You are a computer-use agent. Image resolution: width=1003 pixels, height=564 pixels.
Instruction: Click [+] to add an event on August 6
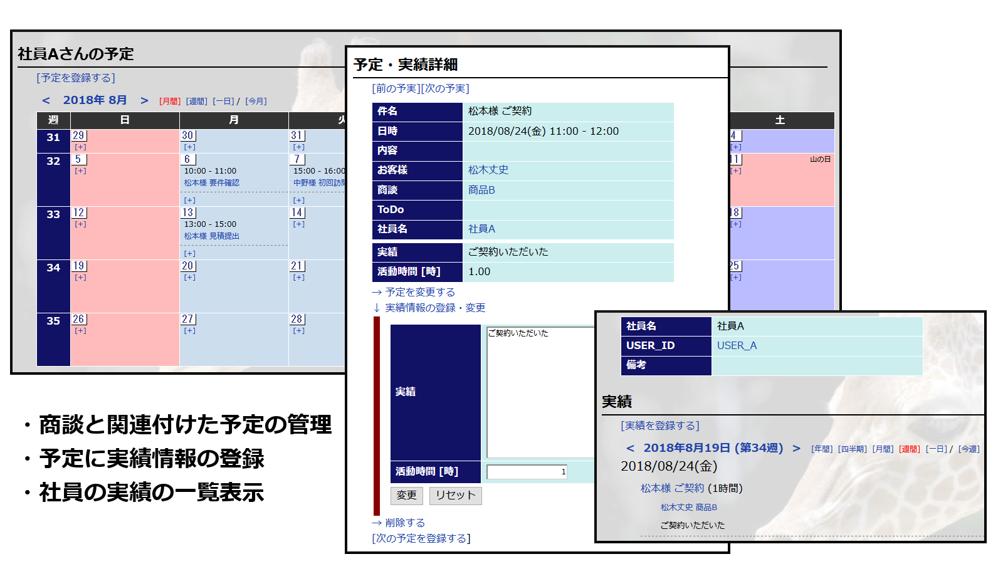coord(190,201)
